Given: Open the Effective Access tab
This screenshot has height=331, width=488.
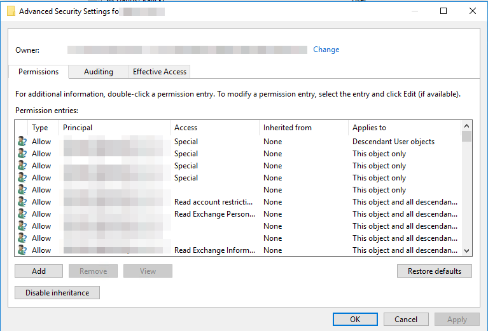Looking at the screenshot, I should (160, 72).
